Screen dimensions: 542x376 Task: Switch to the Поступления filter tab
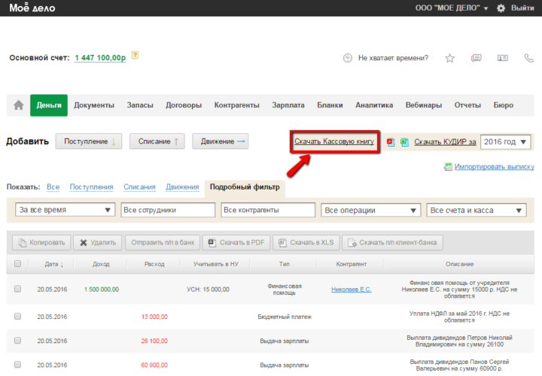point(91,186)
